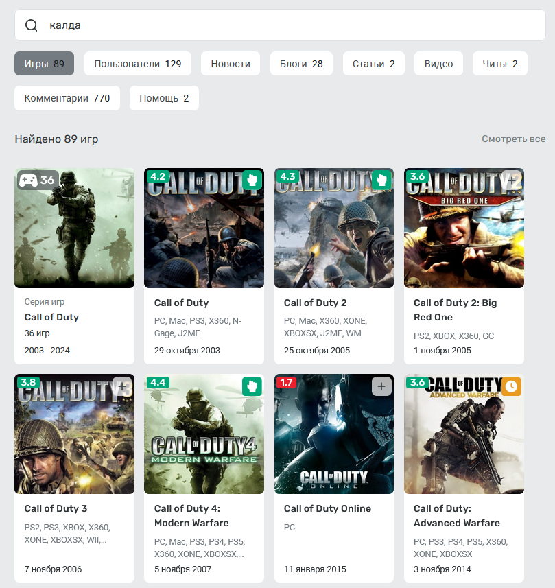555x588 pixels.
Task: Click the date 11 января 2015
Action: pyautogui.click(x=315, y=569)
